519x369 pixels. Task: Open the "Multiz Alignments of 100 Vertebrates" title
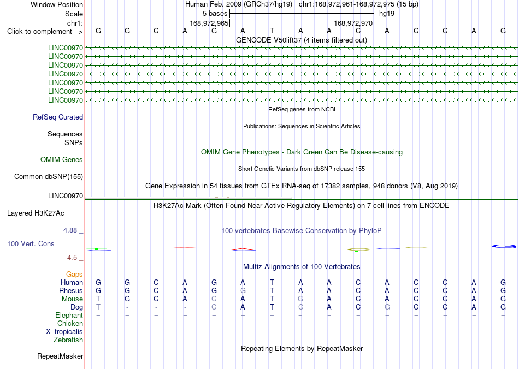302,267
